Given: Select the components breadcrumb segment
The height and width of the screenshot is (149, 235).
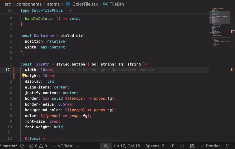Looking at the screenshot, I should (x=28, y=4).
